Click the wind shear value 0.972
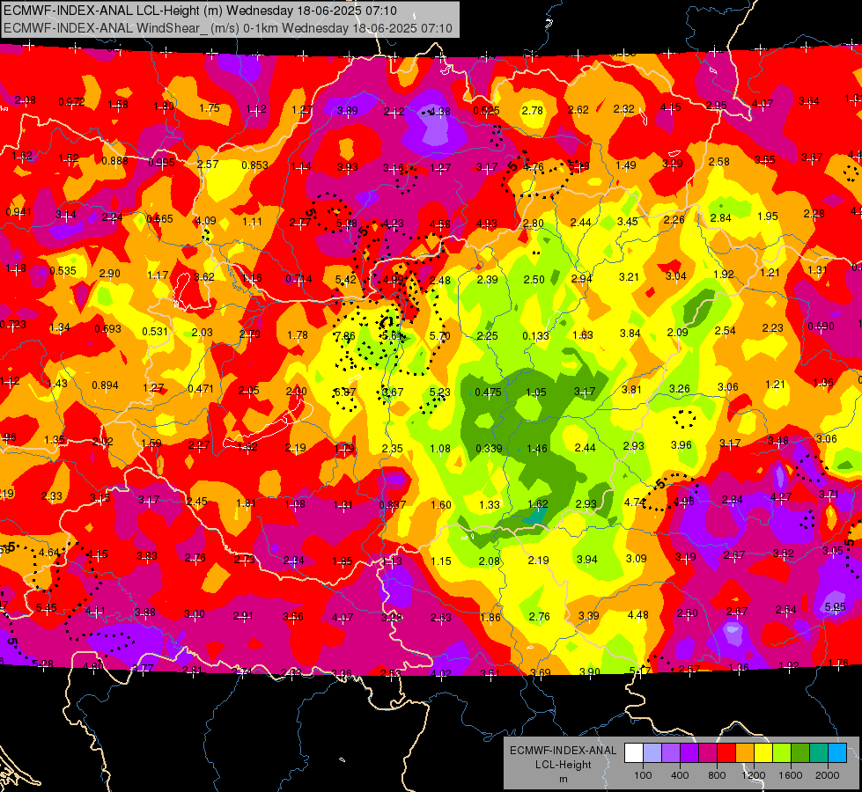 click(x=71, y=102)
